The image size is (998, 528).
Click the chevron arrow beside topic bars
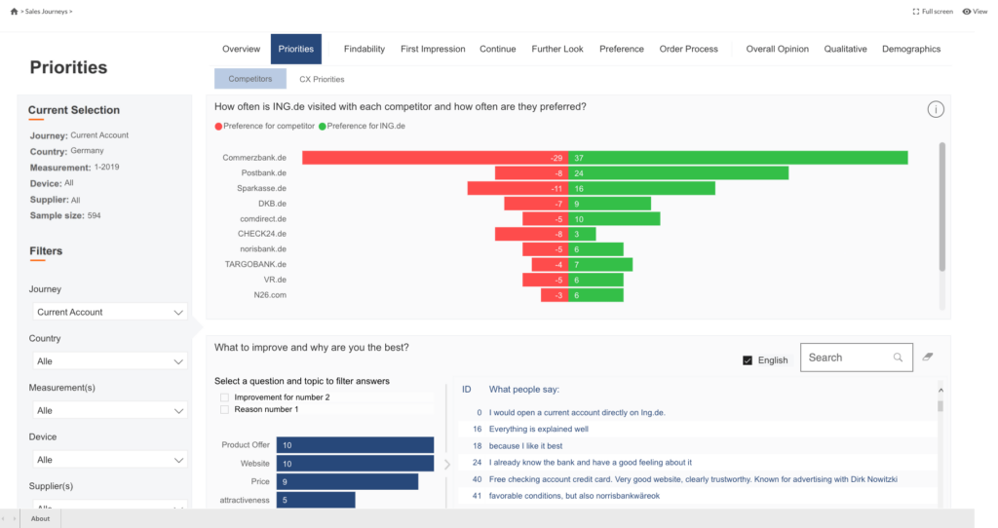tap(447, 465)
